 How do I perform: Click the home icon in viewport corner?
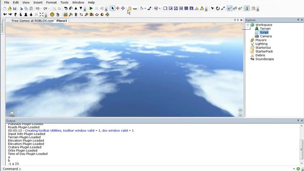point(12,113)
